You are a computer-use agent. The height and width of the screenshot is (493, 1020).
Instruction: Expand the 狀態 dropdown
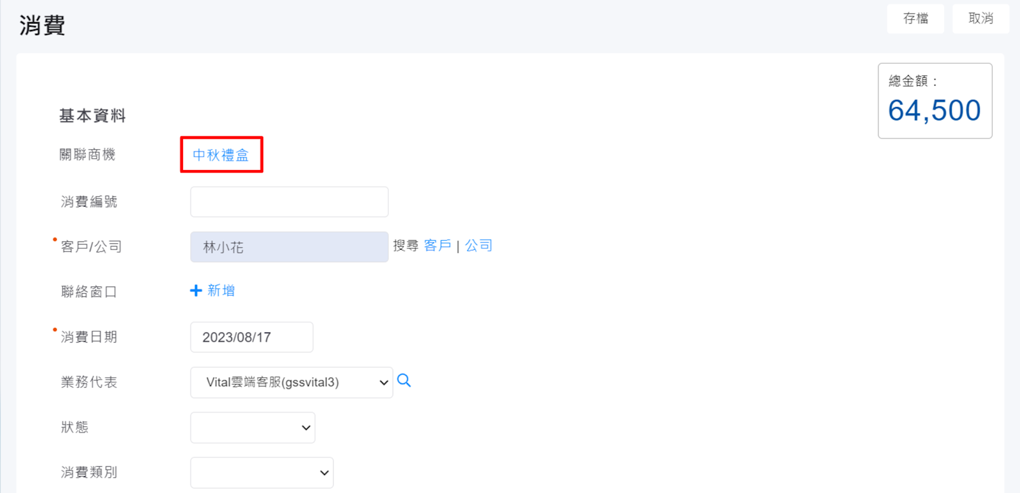(x=252, y=427)
